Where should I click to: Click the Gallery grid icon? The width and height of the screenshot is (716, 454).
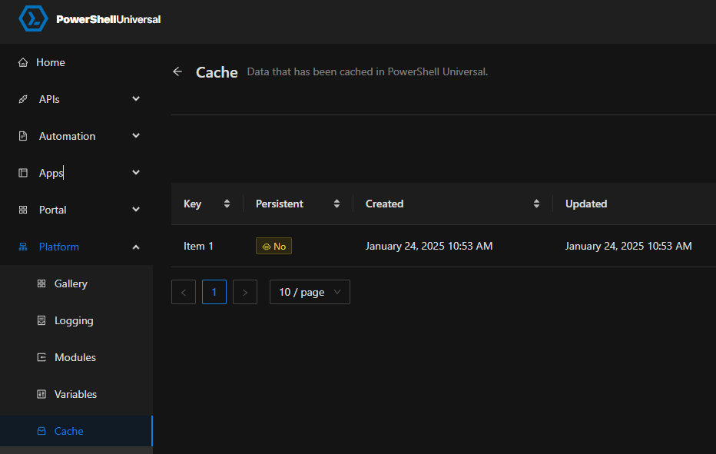(x=41, y=284)
